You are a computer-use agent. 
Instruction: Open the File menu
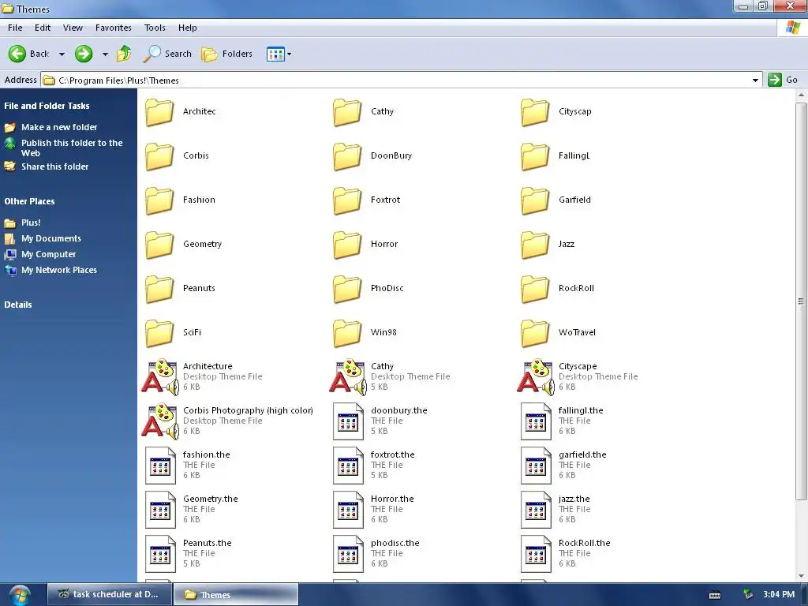pyautogui.click(x=15, y=28)
